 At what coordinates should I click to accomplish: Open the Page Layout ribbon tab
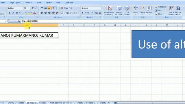(15, 3)
